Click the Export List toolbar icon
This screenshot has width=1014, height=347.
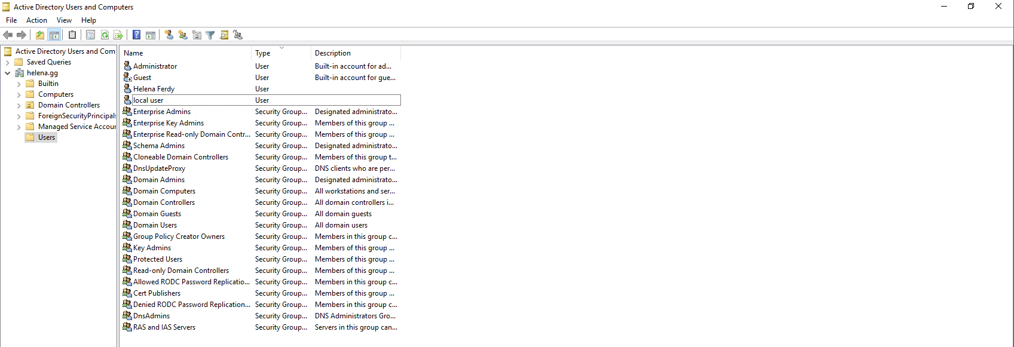[x=118, y=35]
